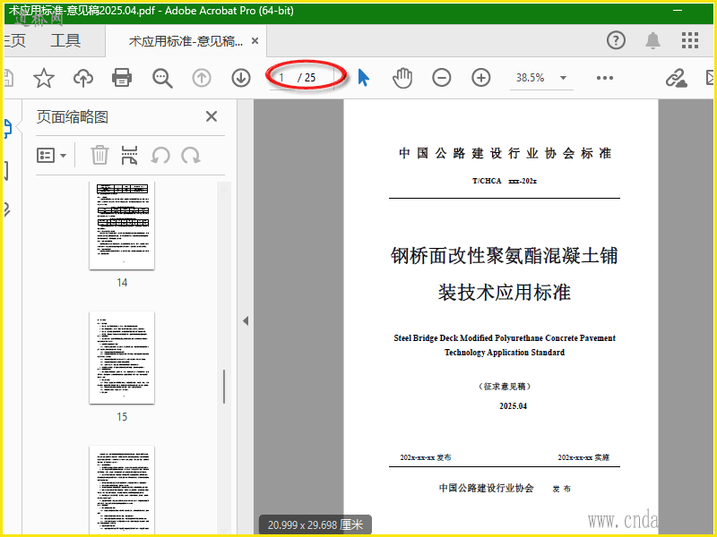
Task: Select page 14 thumbnail
Action: (122, 226)
